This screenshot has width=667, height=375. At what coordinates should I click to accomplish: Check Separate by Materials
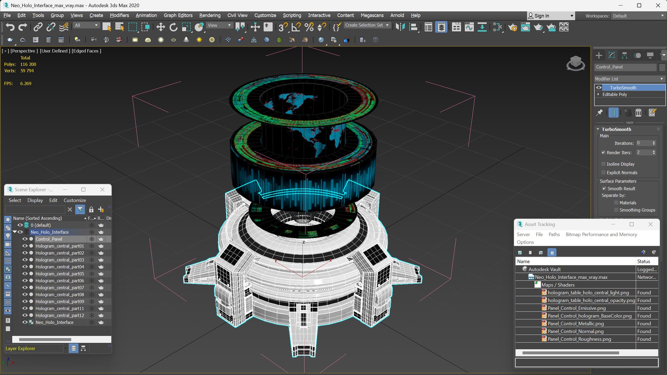point(616,203)
